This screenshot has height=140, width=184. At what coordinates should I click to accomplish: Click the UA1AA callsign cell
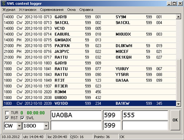point(122,80)
